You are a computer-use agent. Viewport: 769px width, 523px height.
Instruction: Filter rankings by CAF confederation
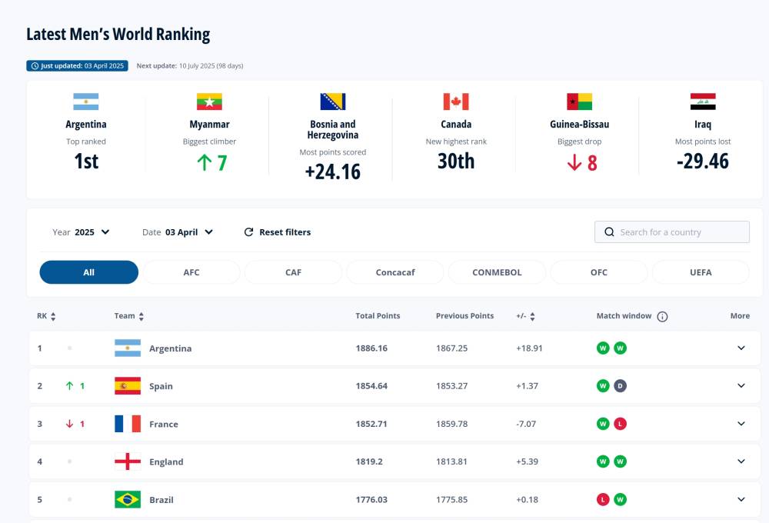point(293,272)
